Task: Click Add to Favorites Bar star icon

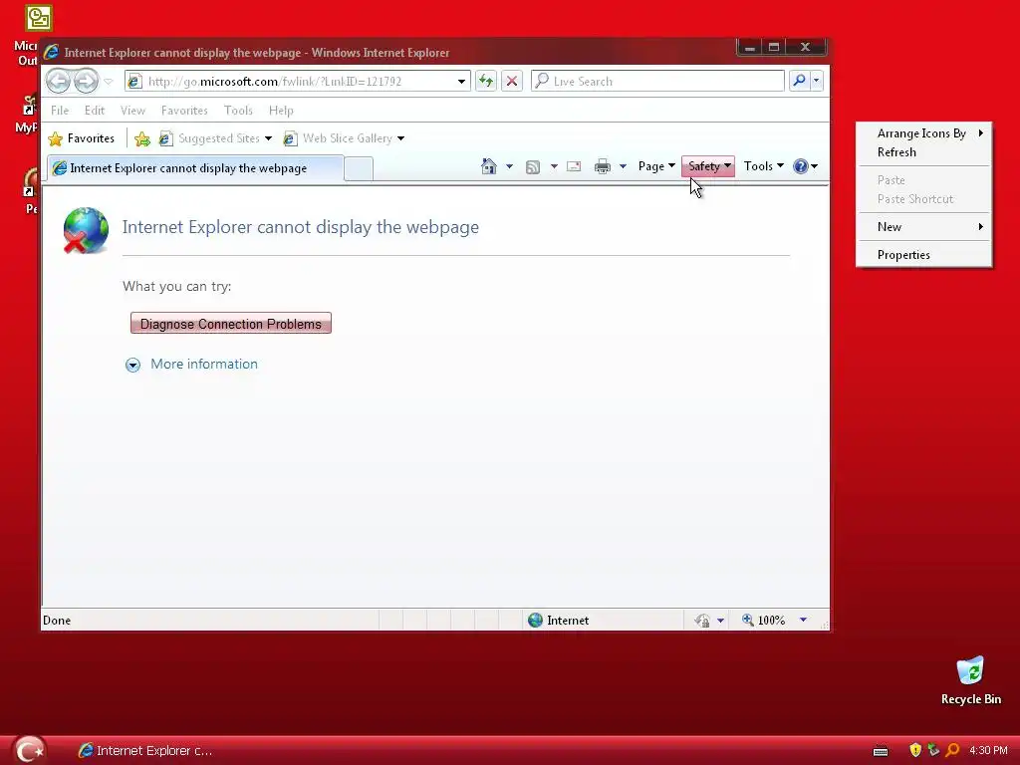Action: point(141,138)
